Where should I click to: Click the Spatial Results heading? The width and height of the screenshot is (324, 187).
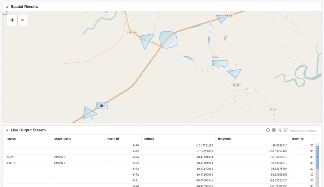tap(24, 7)
